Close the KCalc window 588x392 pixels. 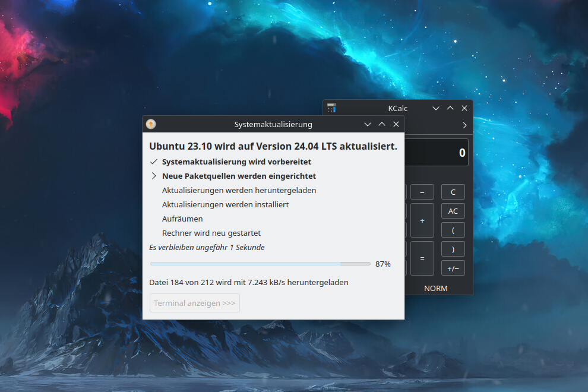click(x=464, y=108)
